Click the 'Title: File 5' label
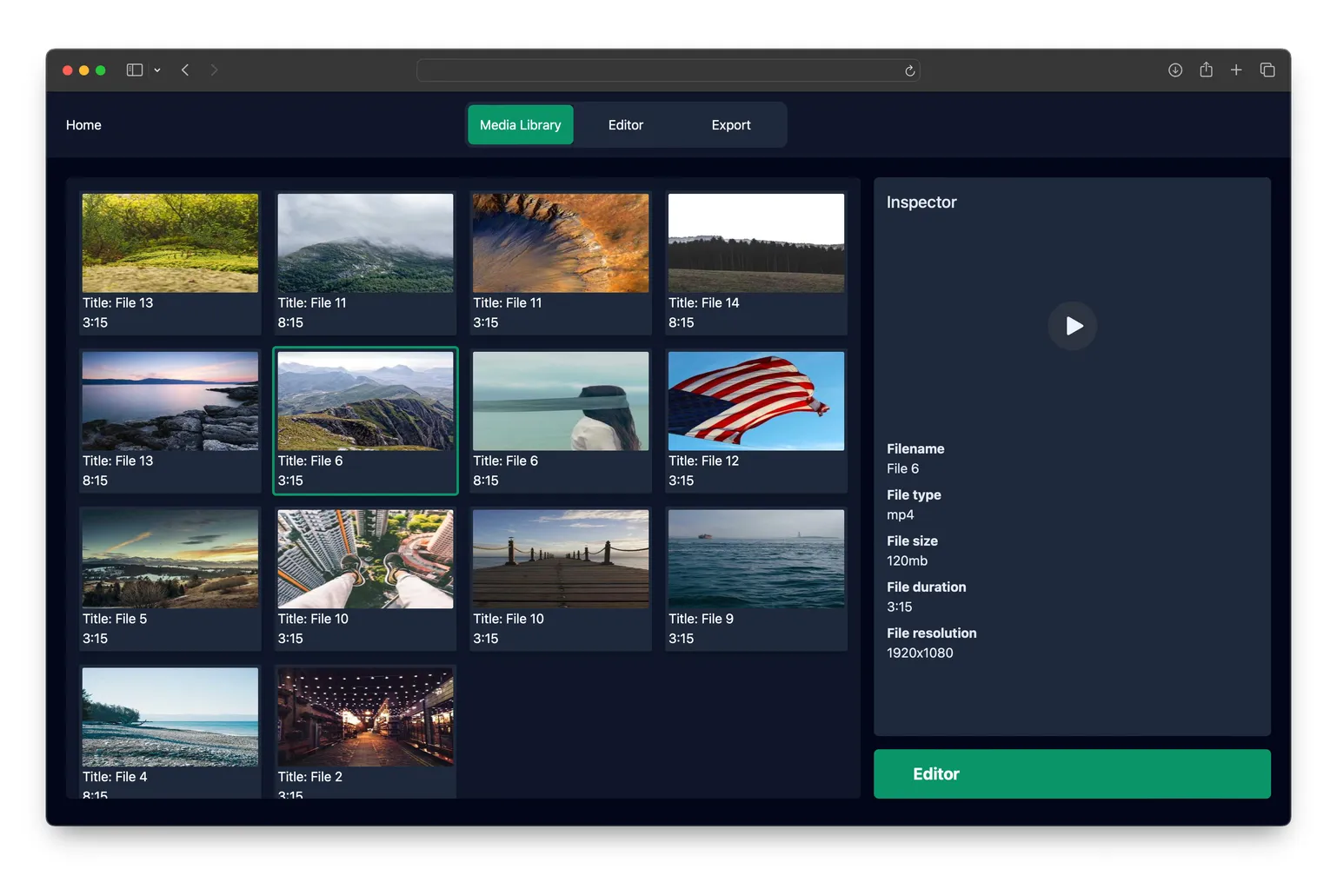The height and width of the screenshot is (869, 1337). 115,620
